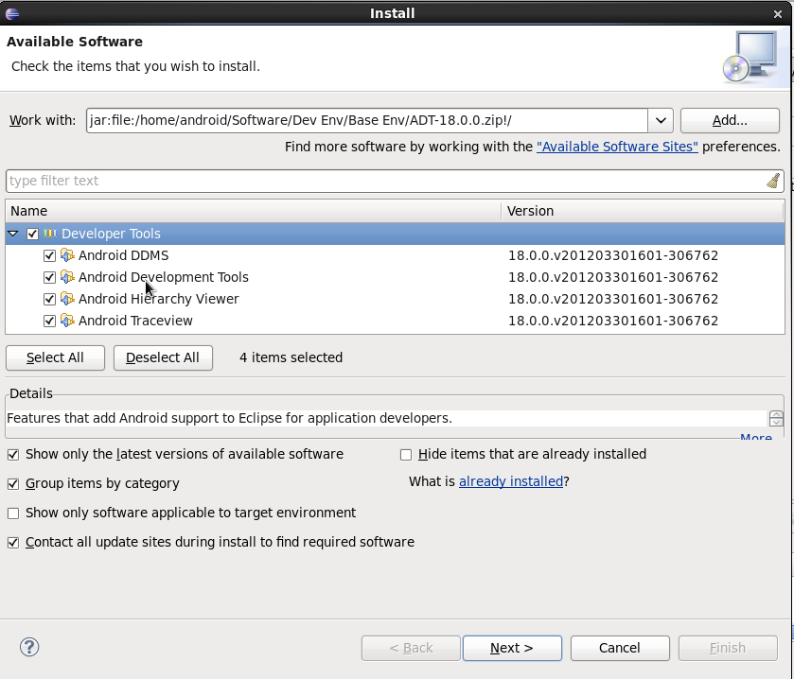Viewport: 794px width, 679px height.
Task: Click the Eclipse icon in title bar
Action: point(12,13)
